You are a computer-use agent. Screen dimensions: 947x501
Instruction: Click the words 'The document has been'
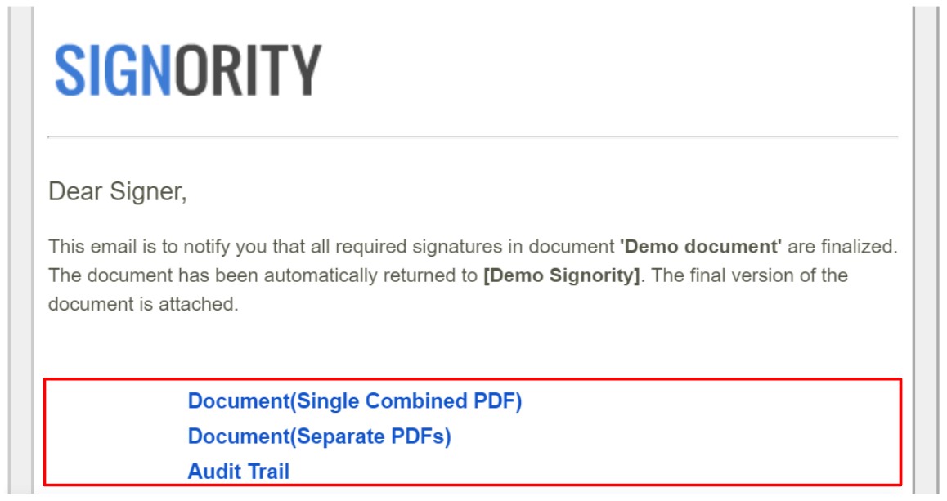click(154, 275)
